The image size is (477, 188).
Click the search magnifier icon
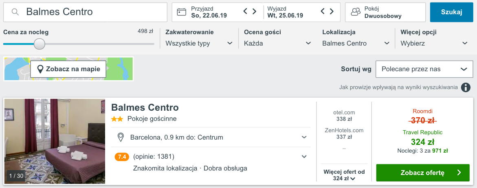pyautogui.click(x=15, y=12)
